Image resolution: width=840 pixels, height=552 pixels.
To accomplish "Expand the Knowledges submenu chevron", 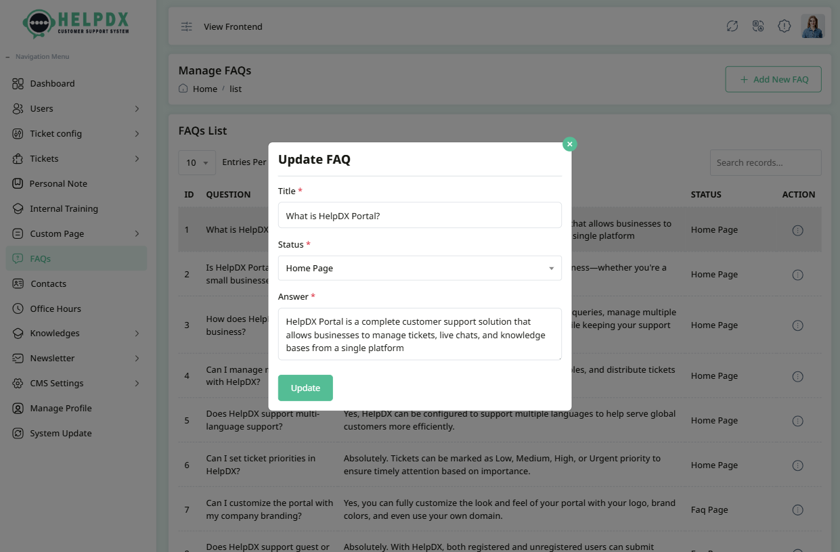I will click(137, 333).
